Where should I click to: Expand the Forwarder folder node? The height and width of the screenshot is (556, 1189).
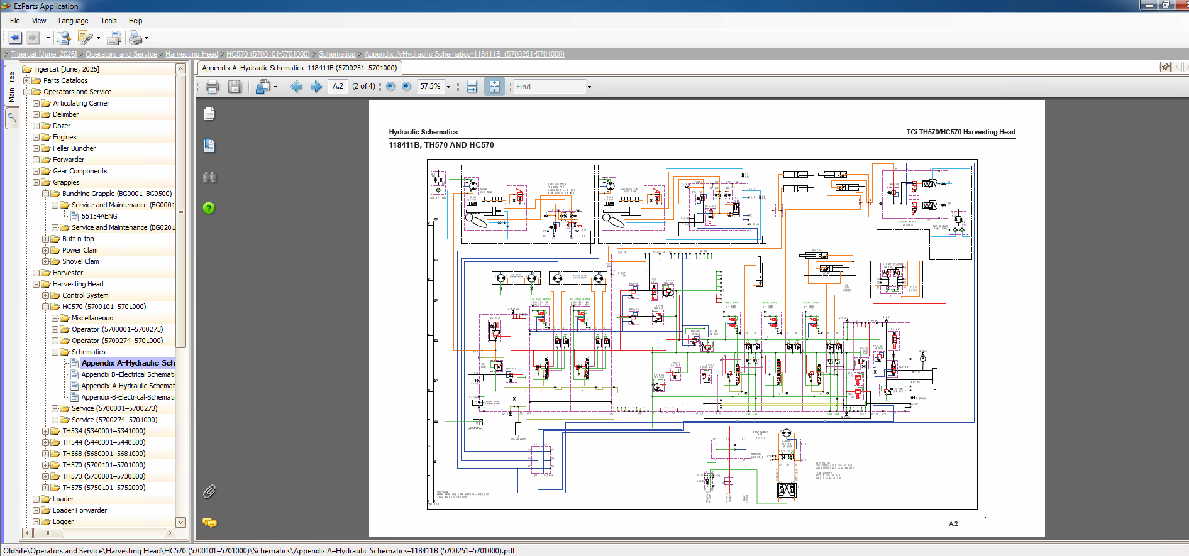coord(36,160)
